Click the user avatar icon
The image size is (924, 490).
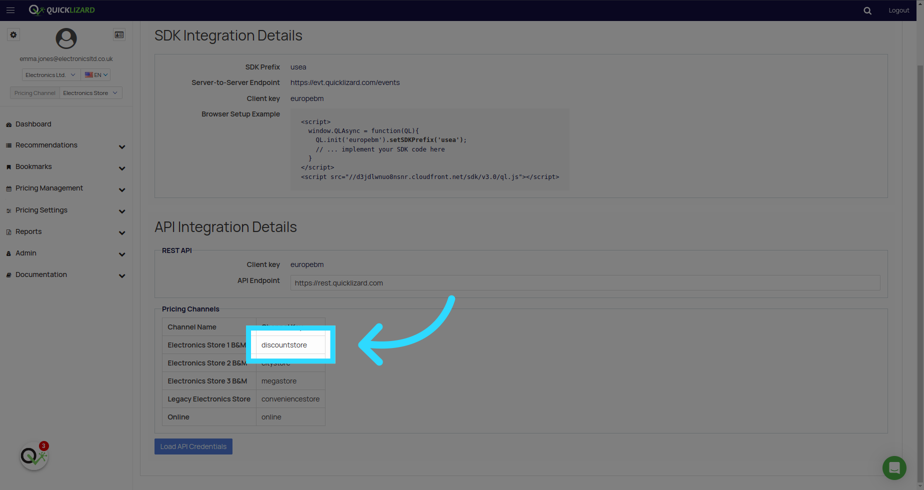pos(66,38)
